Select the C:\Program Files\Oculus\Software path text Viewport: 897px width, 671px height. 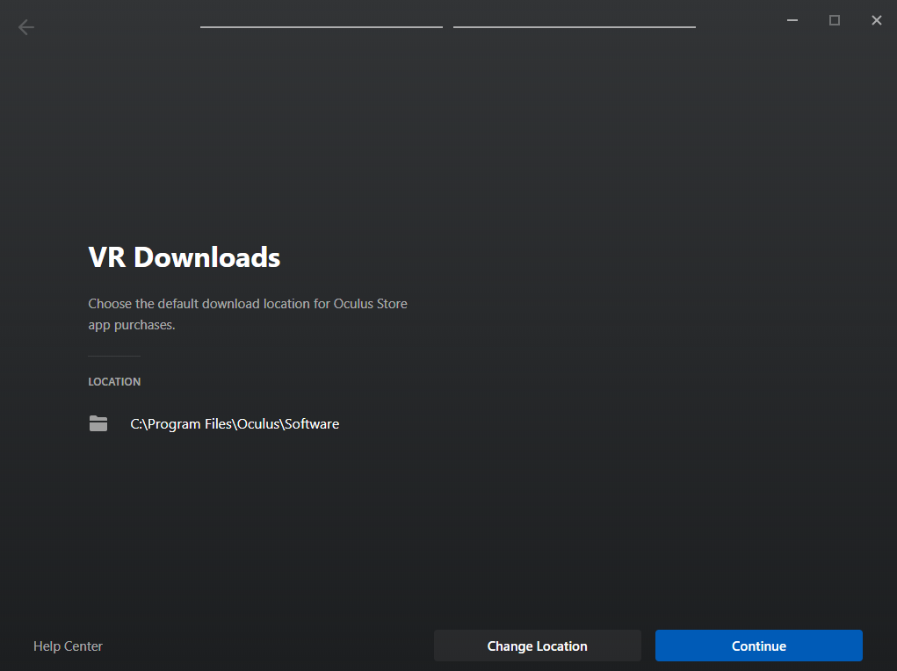coord(235,424)
